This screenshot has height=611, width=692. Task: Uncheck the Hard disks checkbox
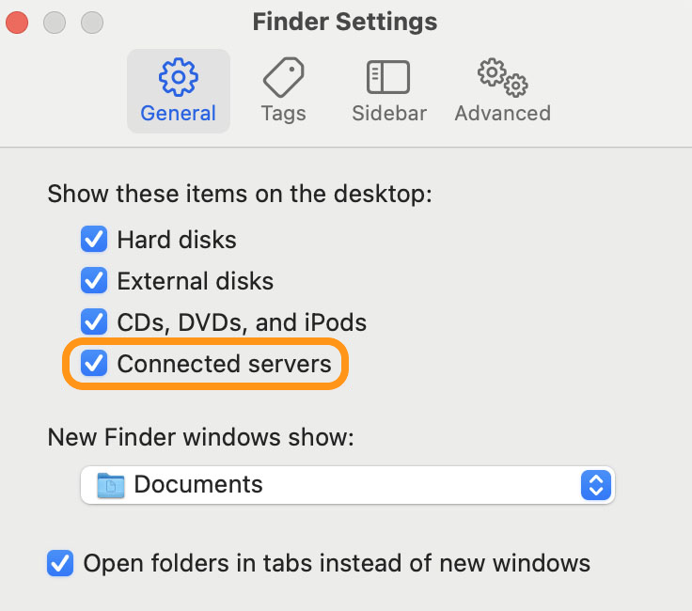[x=94, y=240]
